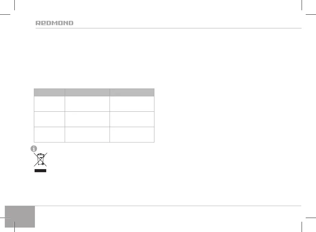Select the second body row's middle cell
Screen dimensions: 316x232
[87, 119]
